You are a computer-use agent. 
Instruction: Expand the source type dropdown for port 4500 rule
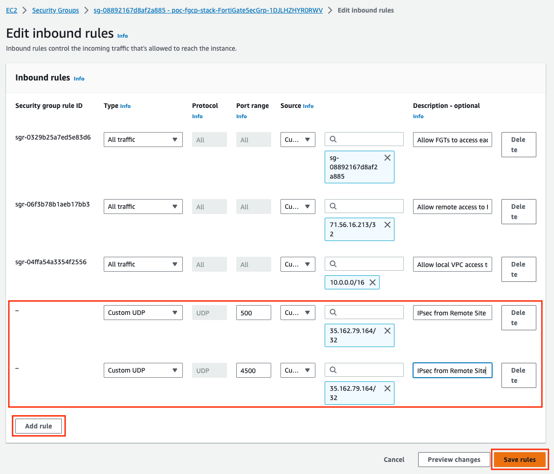pyautogui.click(x=298, y=370)
